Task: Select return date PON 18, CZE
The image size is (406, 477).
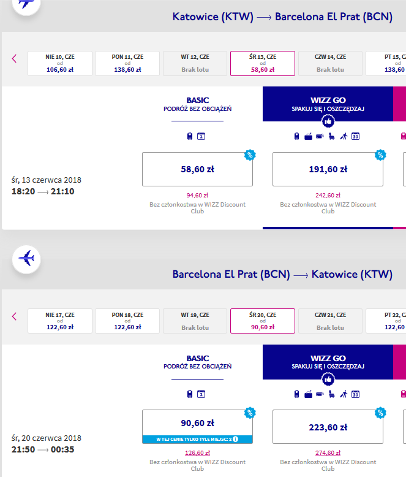Action: click(x=127, y=321)
